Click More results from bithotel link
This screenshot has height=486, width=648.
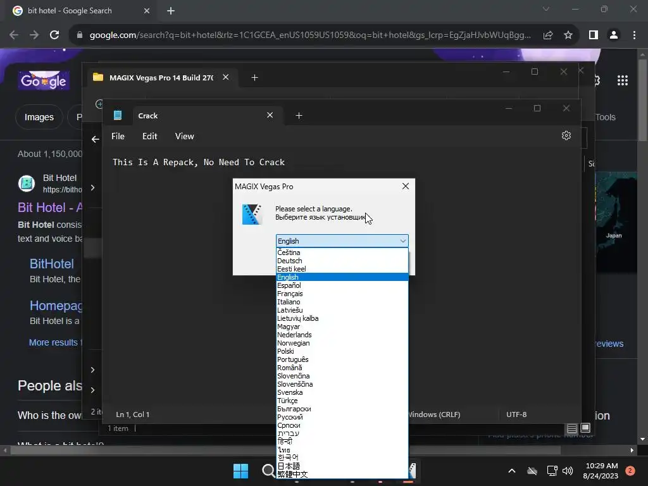click(56, 342)
